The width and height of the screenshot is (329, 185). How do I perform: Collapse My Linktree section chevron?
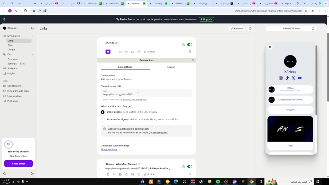33,36
